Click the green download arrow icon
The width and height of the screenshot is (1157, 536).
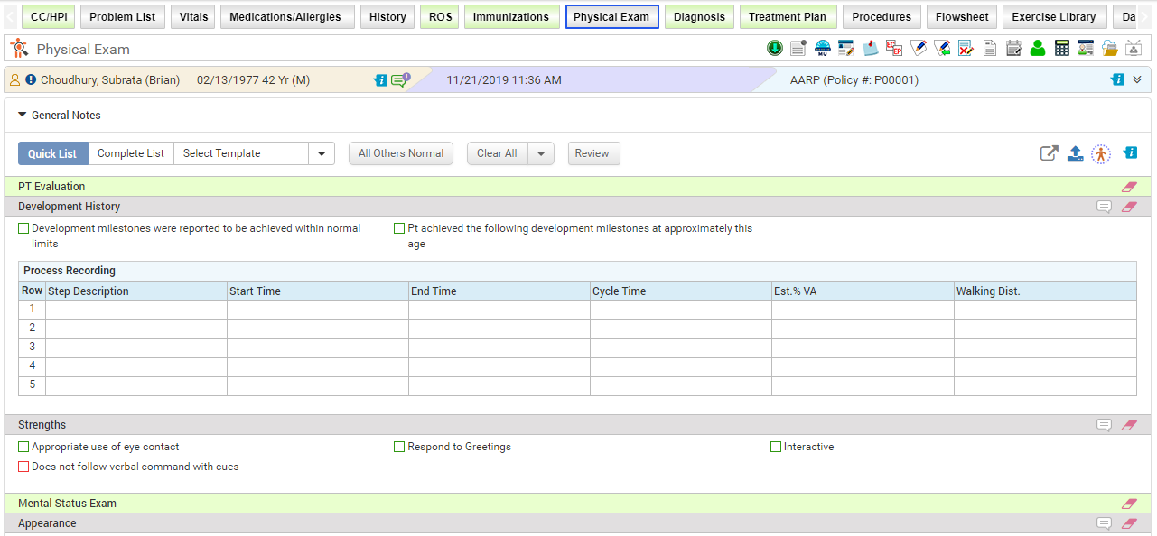(775, 49)
